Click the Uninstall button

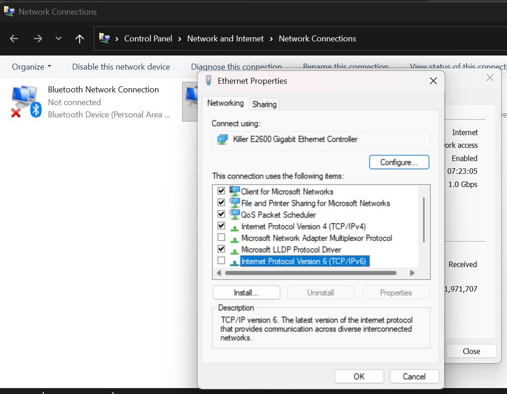320,293
